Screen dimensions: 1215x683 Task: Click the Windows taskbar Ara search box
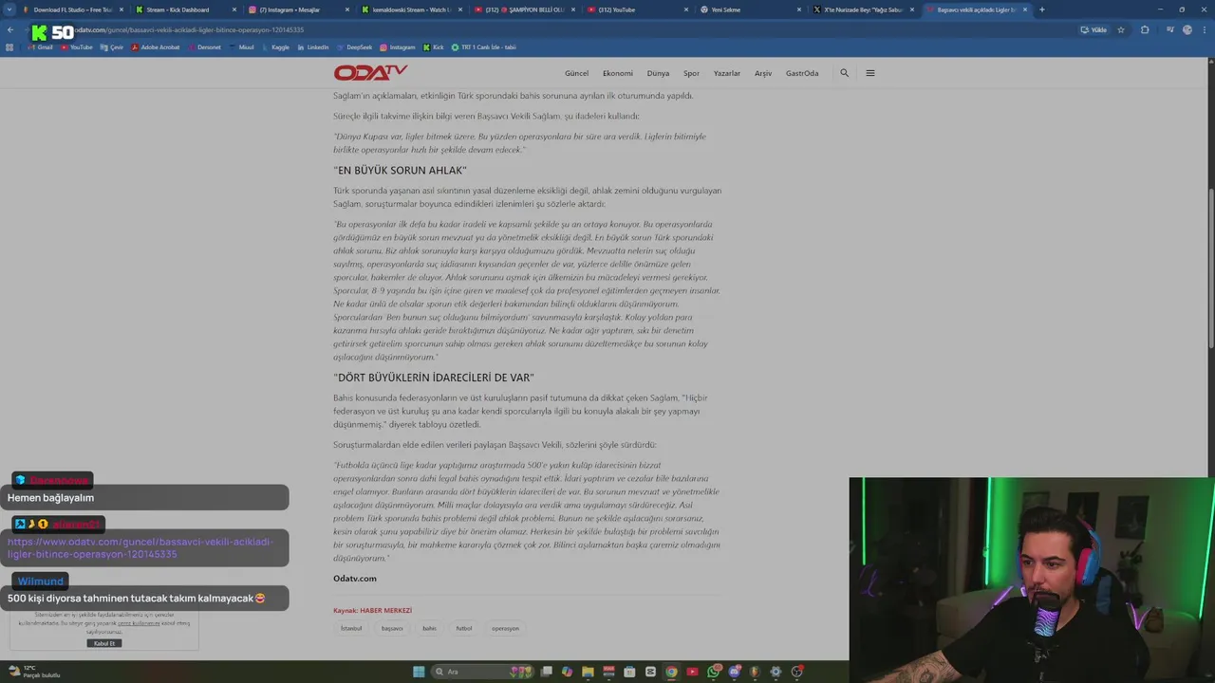point(484,672)
